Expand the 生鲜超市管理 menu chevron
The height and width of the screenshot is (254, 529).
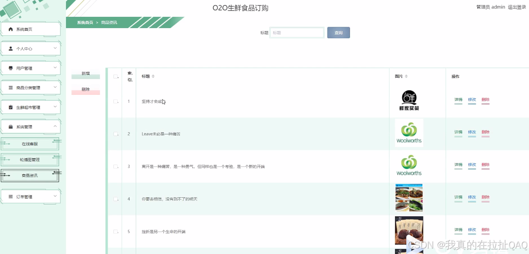pos(55,107)
